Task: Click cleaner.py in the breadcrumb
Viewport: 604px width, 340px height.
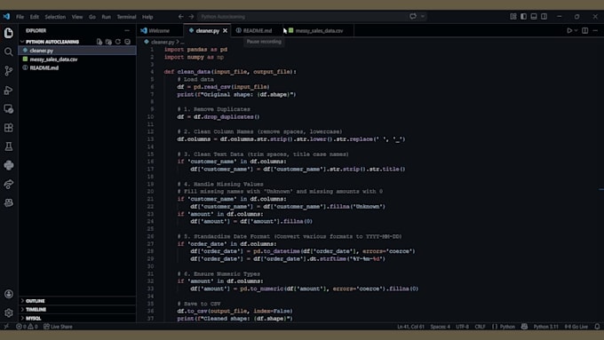Action: pyautogui.click(x=163, y=42)
